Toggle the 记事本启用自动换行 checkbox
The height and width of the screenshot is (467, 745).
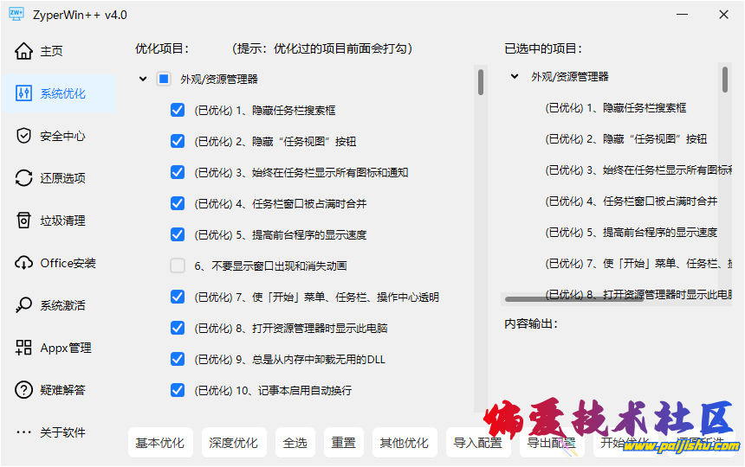pyautogui.click(x=178, y=390)
